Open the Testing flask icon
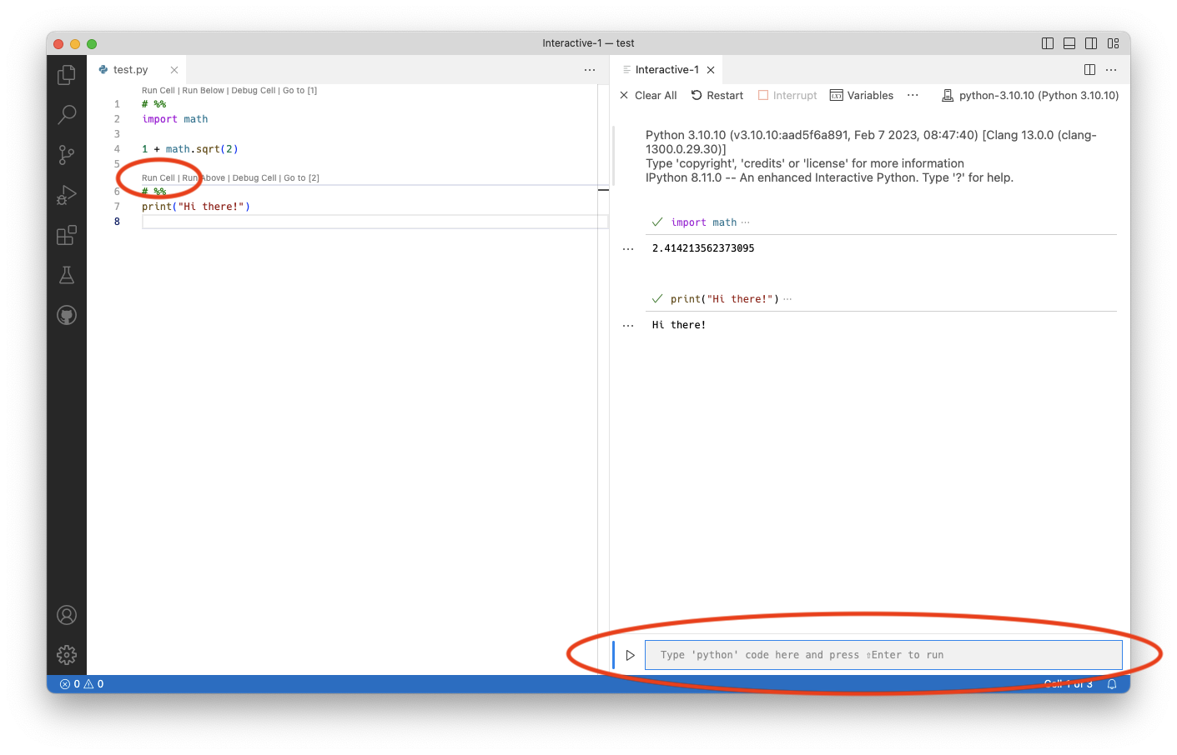Image resolution: width=1177 pixels, height=755 pixels. pyautogui.click(x=67, y=275)
